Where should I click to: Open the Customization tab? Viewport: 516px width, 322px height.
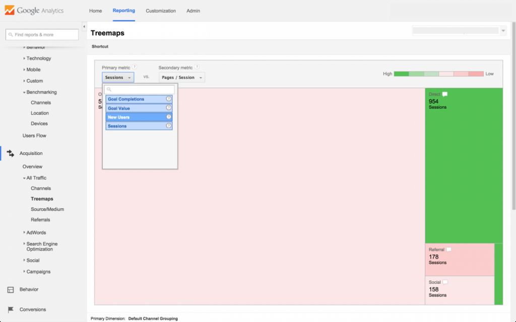[161, 11]
